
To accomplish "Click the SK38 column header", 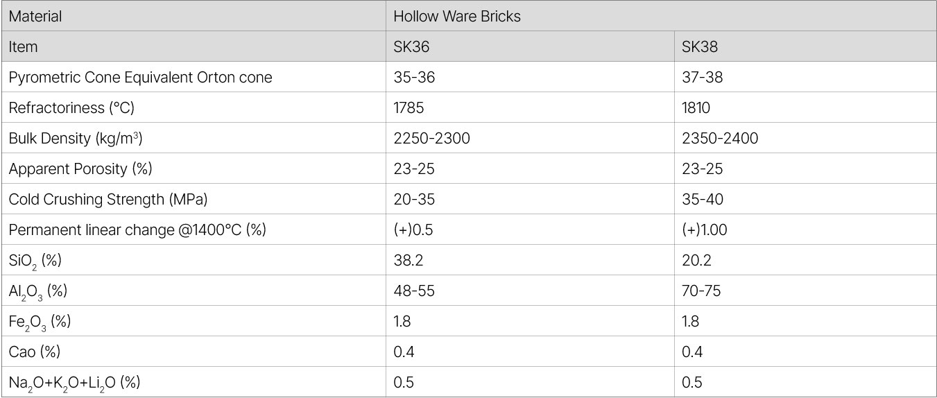I will tap(700, 47).
